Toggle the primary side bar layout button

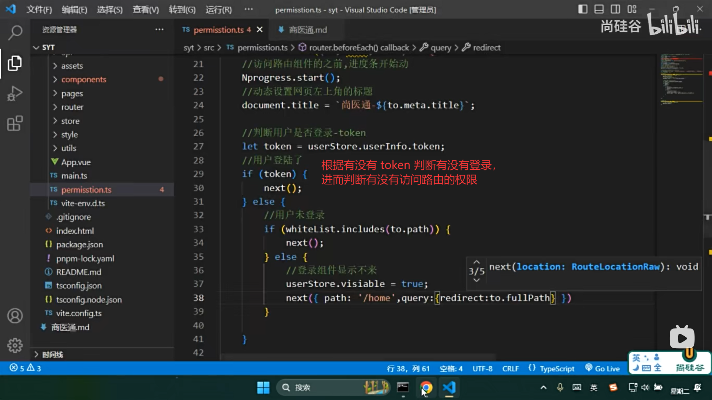[x=583, y=9]
